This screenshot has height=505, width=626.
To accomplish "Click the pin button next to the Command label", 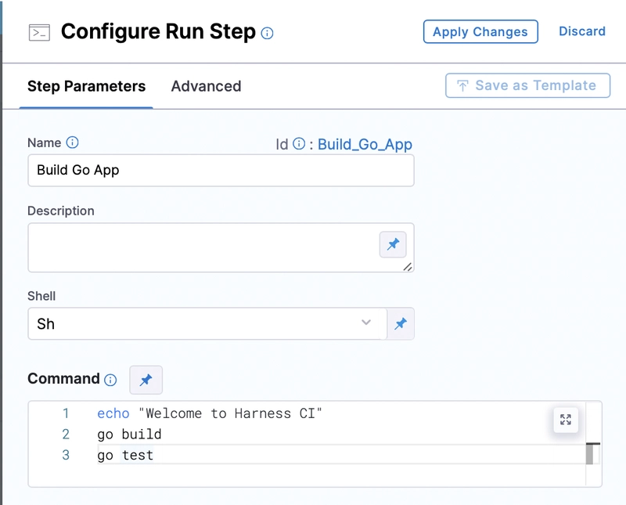I will [146, 380].
